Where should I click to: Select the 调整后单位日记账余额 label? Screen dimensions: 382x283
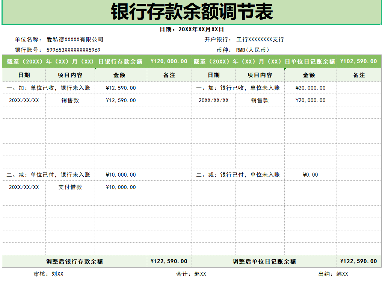click(x=264, y=262)
